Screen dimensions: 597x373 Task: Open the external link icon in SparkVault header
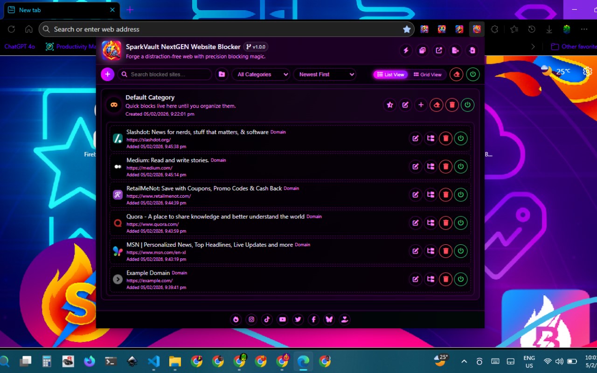[x=439, y=50]
